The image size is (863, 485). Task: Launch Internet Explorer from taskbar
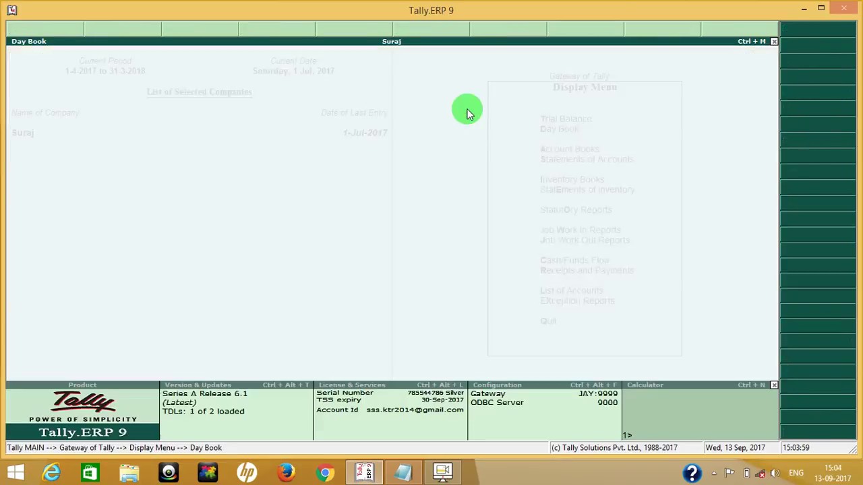click(x=51, y=472)
